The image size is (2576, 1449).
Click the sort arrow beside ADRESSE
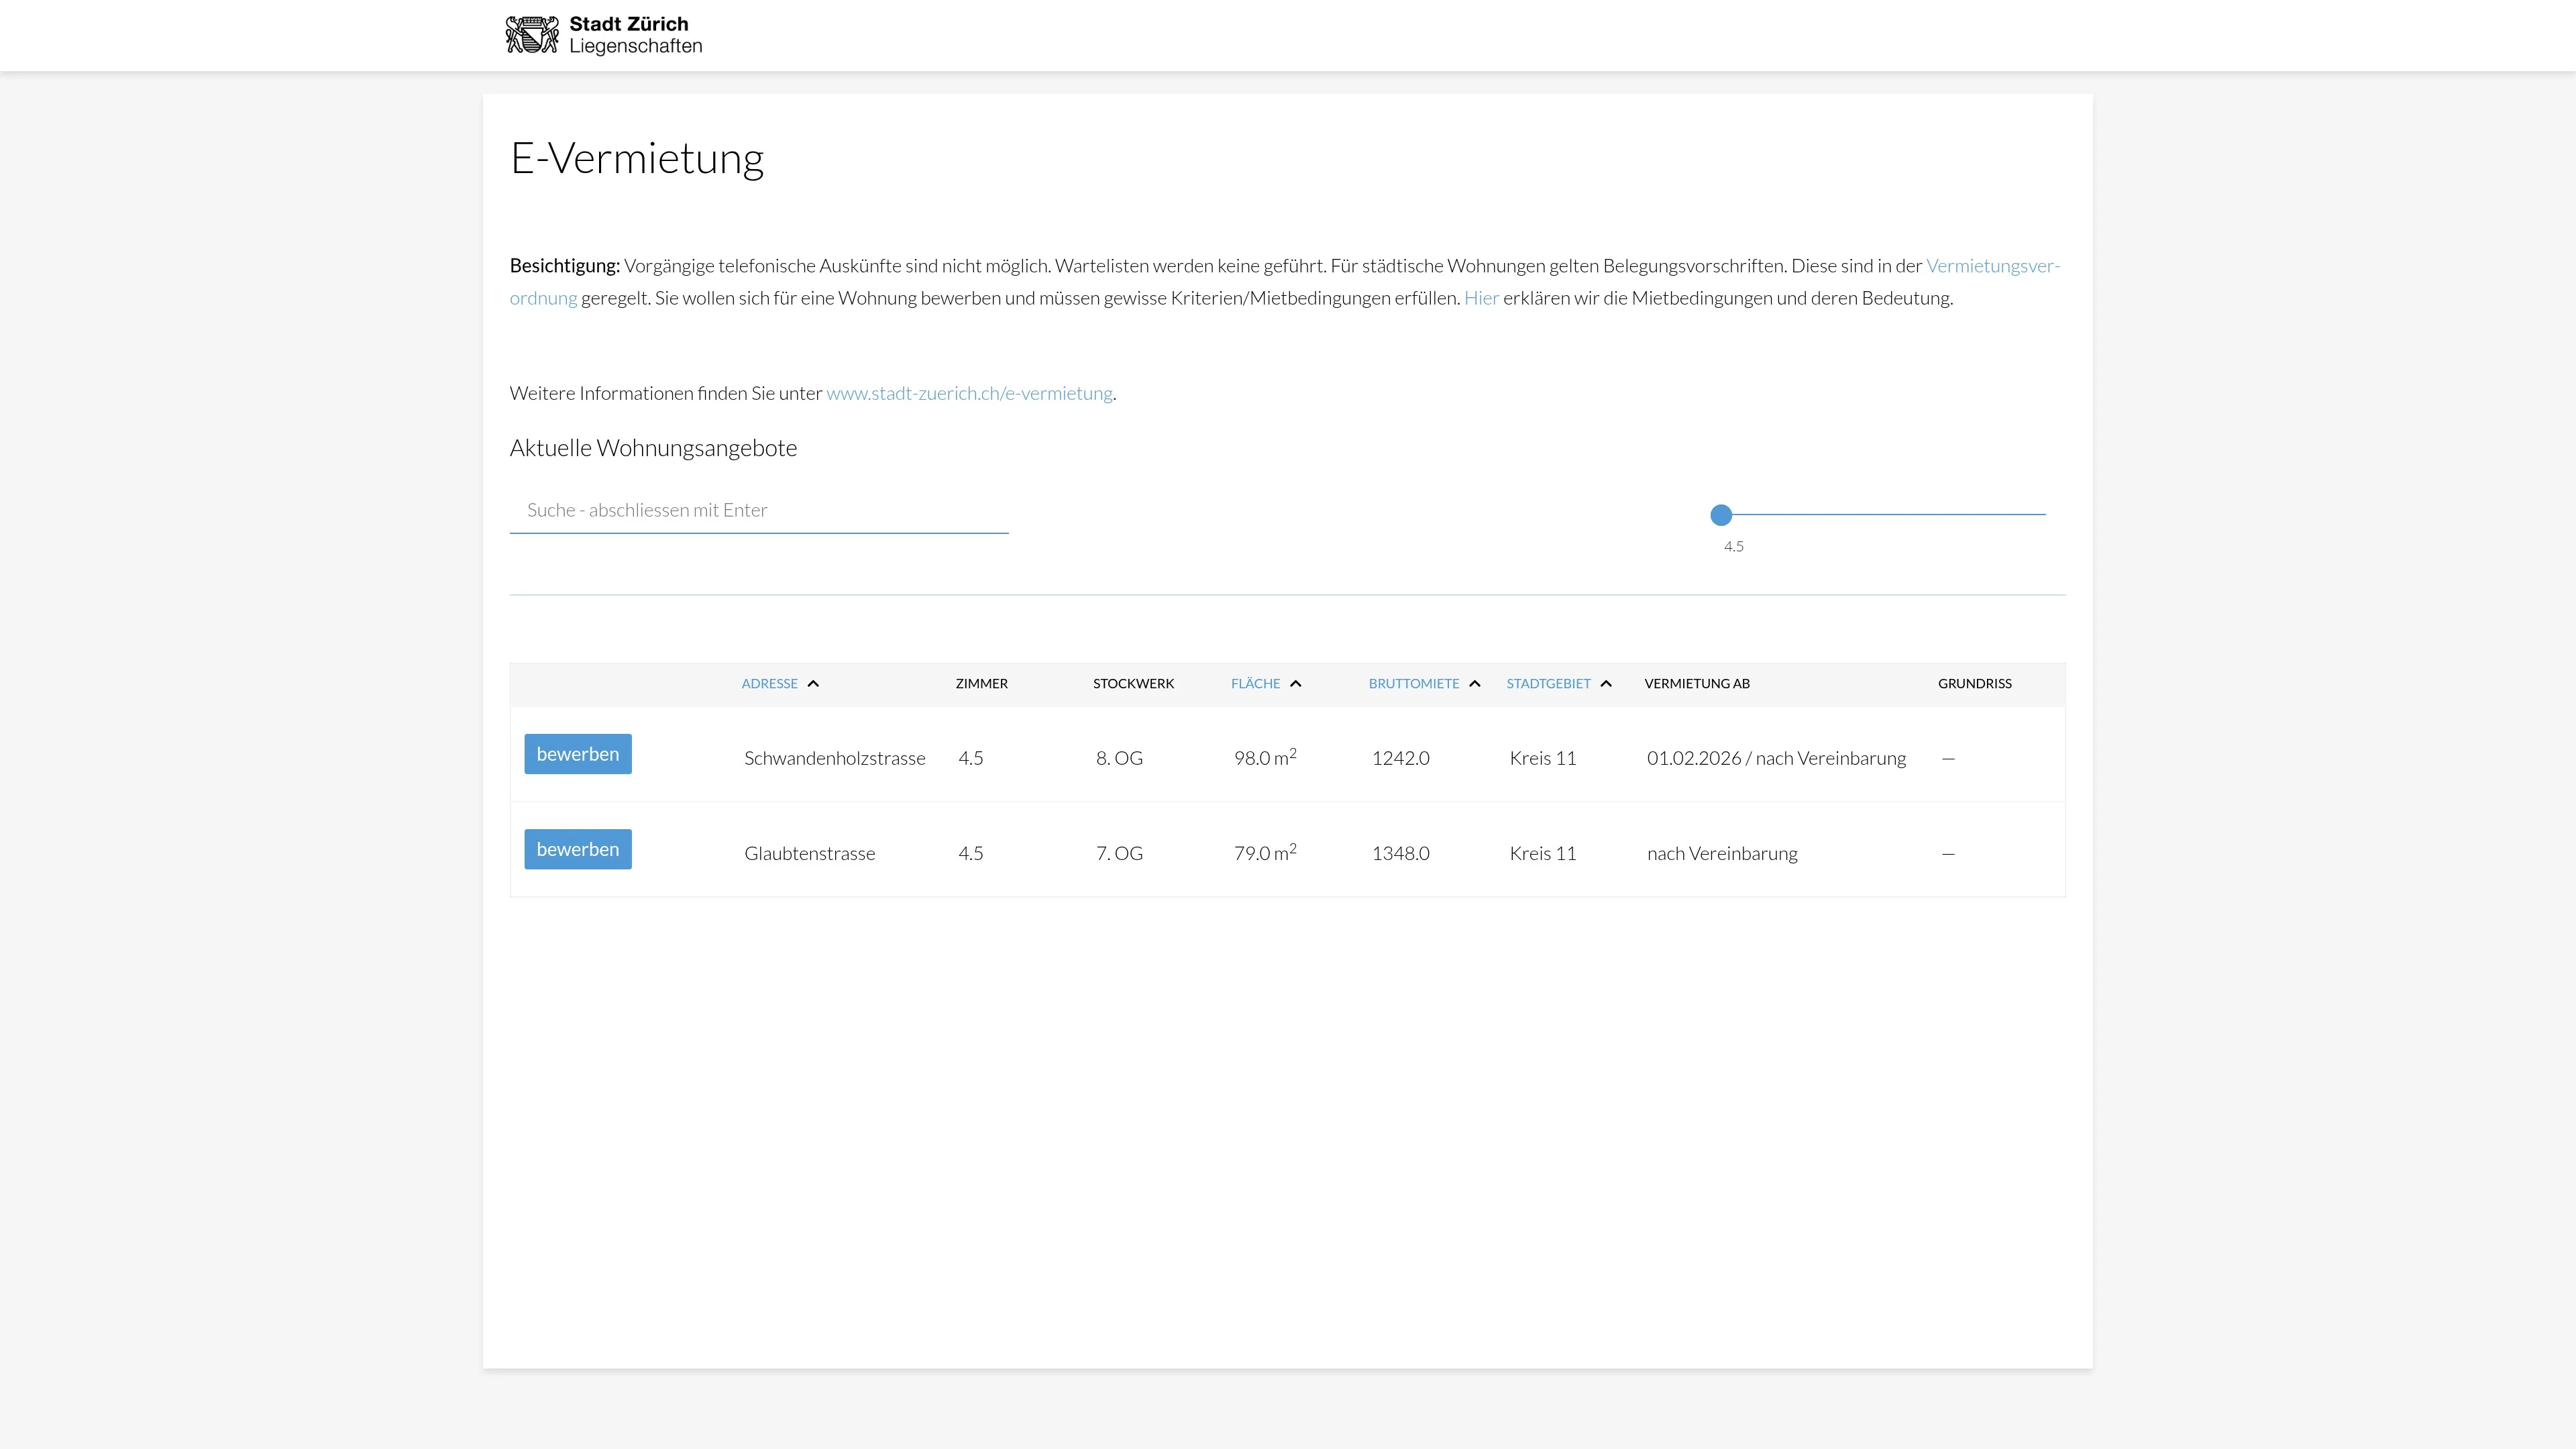[813, 684]
